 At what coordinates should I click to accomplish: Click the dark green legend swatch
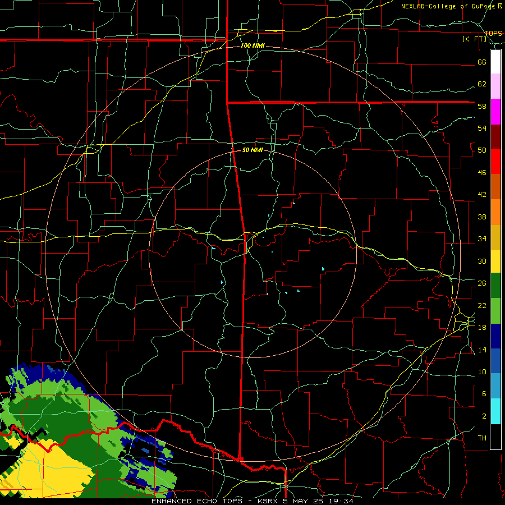click(x=495, y=286)
